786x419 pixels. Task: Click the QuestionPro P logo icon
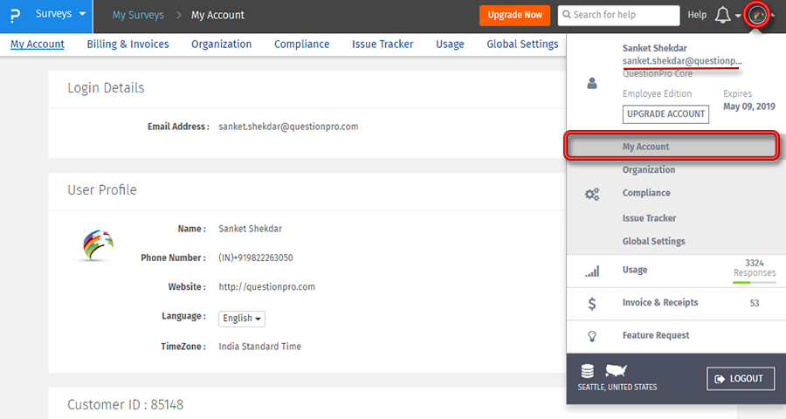click(15, 16)
